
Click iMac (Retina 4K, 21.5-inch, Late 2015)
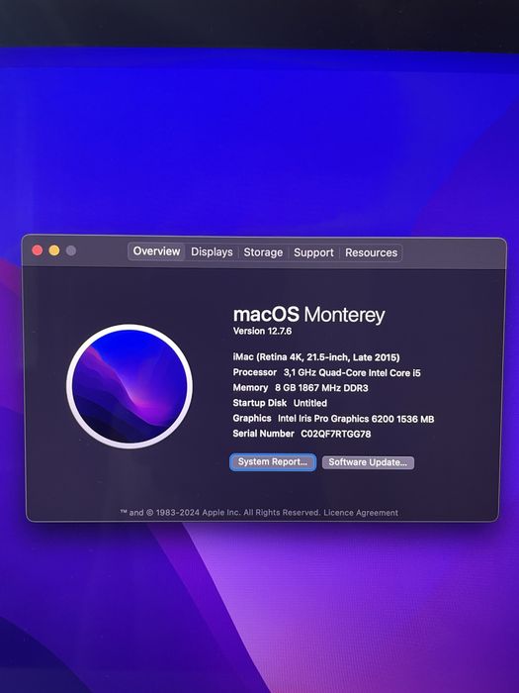(x=316, y=357)
